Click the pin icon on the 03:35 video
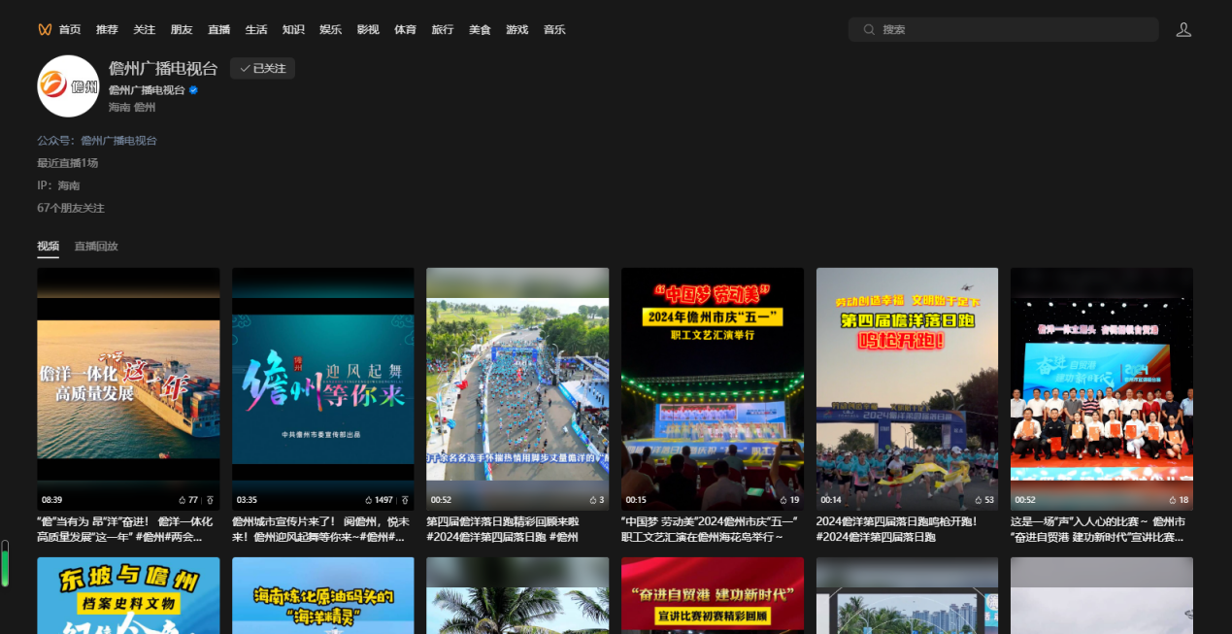Image resolution: width=1232 pixels, height=634 pixels. pyautogui.click(x=404, y=500)
